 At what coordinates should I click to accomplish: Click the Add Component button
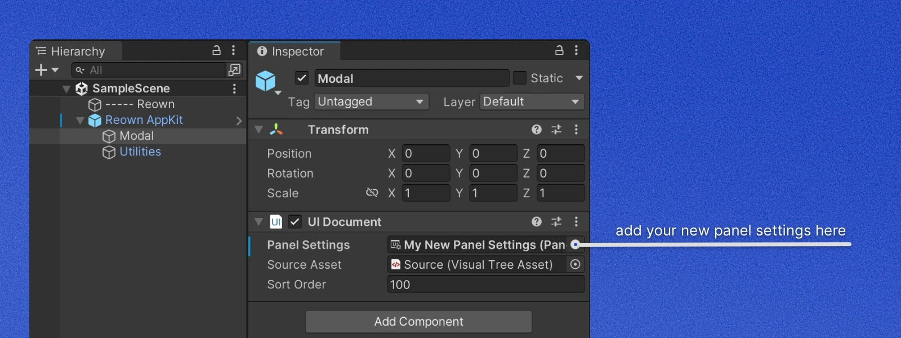pyautogui.click(x=418, y=322)
